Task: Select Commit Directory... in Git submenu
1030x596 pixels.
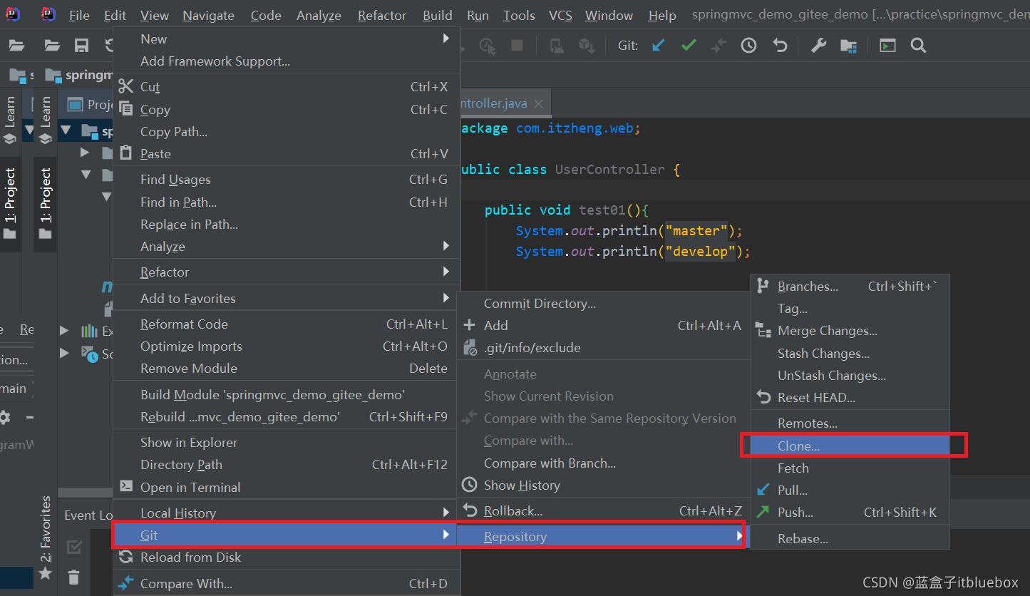Action: pyautogui.click(x=603, y=304)
